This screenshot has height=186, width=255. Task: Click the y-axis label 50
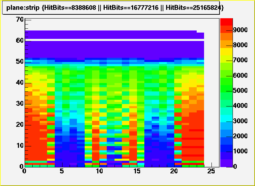pos(20,62)
